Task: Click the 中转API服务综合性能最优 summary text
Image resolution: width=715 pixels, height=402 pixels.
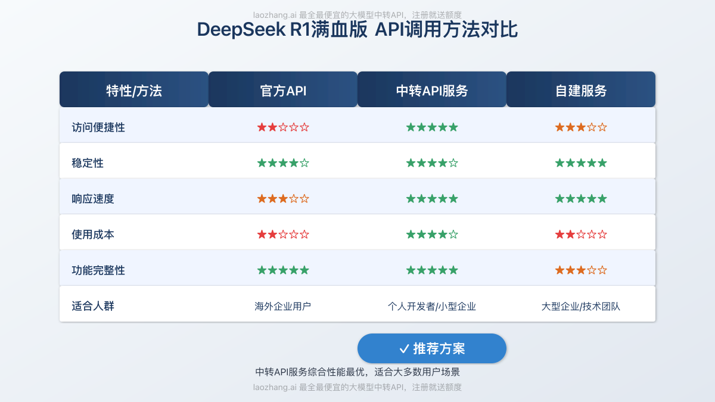Action: (357, 372)
